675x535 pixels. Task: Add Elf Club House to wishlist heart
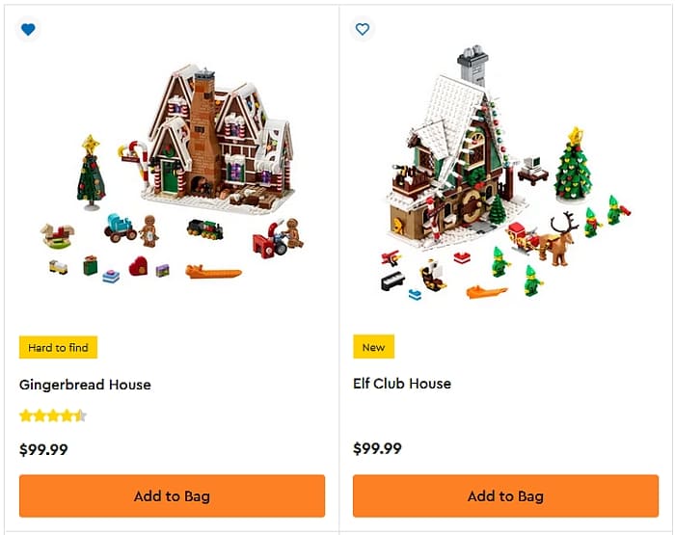tap(363, 30)
